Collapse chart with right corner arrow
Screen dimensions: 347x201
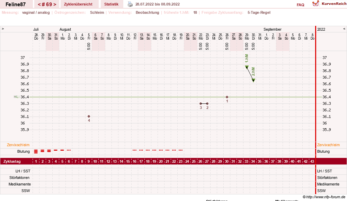pos(344,29)
